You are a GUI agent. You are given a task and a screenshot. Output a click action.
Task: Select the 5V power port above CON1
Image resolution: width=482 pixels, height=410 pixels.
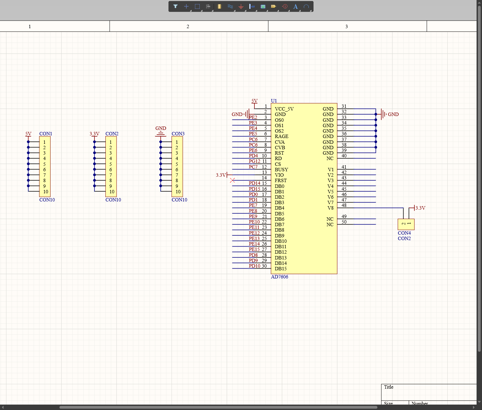pos(28,135)
